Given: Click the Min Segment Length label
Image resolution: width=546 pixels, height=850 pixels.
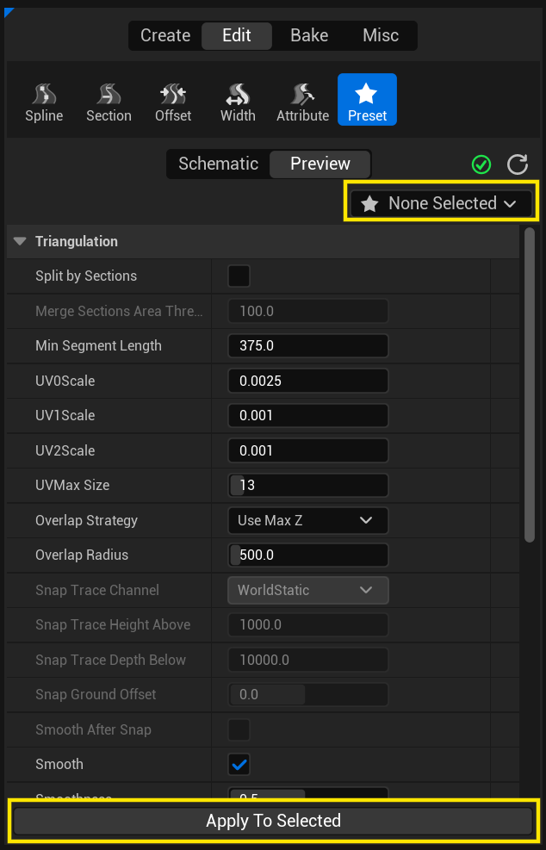Looking at the screenshot, I should click(98, 346).
